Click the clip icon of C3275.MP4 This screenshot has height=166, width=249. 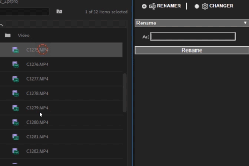(x=16, y=50)
